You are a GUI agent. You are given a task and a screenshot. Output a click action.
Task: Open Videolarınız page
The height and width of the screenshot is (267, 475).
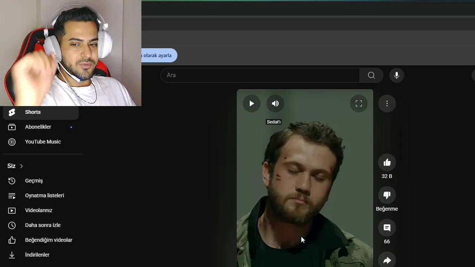pos(41,210)
